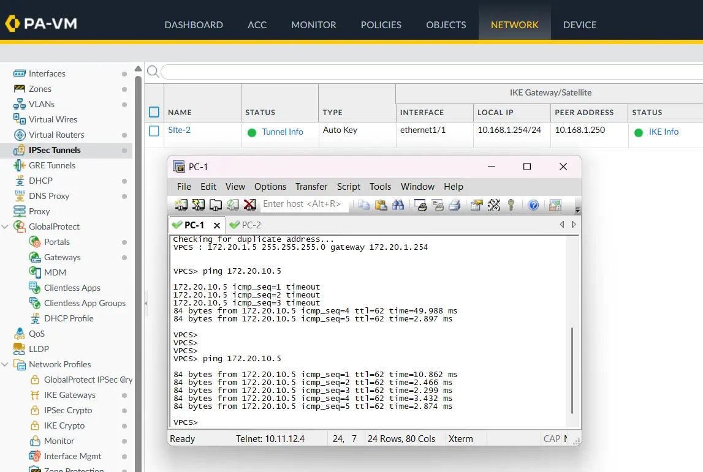The image size is (703, 472).
Task: Click the green Tunnel Info status dot
Action: coord(251,133)
